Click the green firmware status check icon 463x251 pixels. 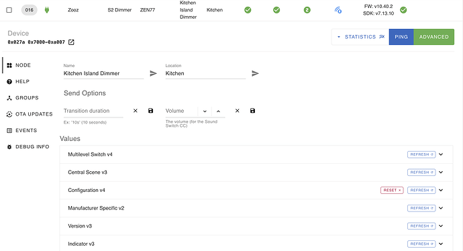pyautogui.click(x=403, y=10)
